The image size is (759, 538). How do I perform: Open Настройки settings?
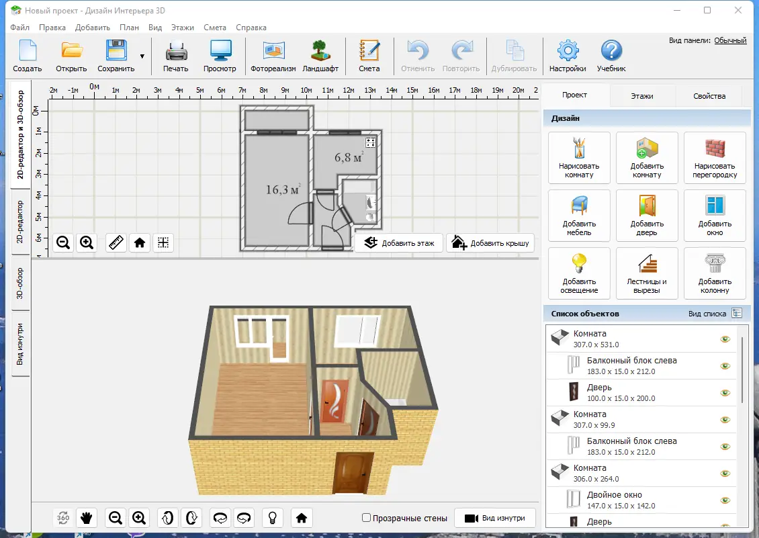pos(568,56)
